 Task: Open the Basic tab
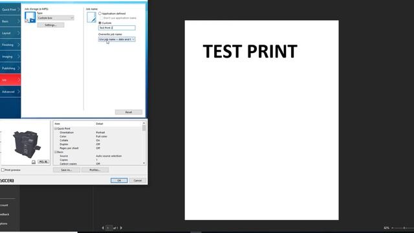[x=10, y=21]
